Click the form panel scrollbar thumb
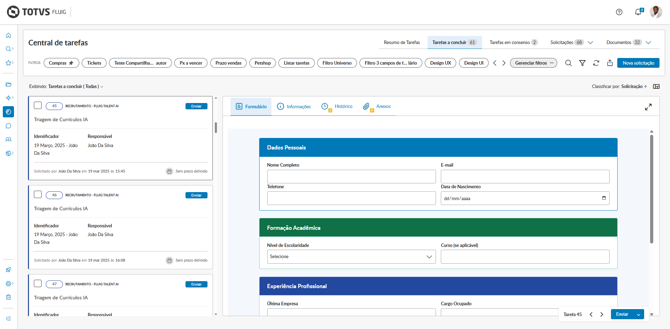This screenshot has height=329, width=670. 651,189
